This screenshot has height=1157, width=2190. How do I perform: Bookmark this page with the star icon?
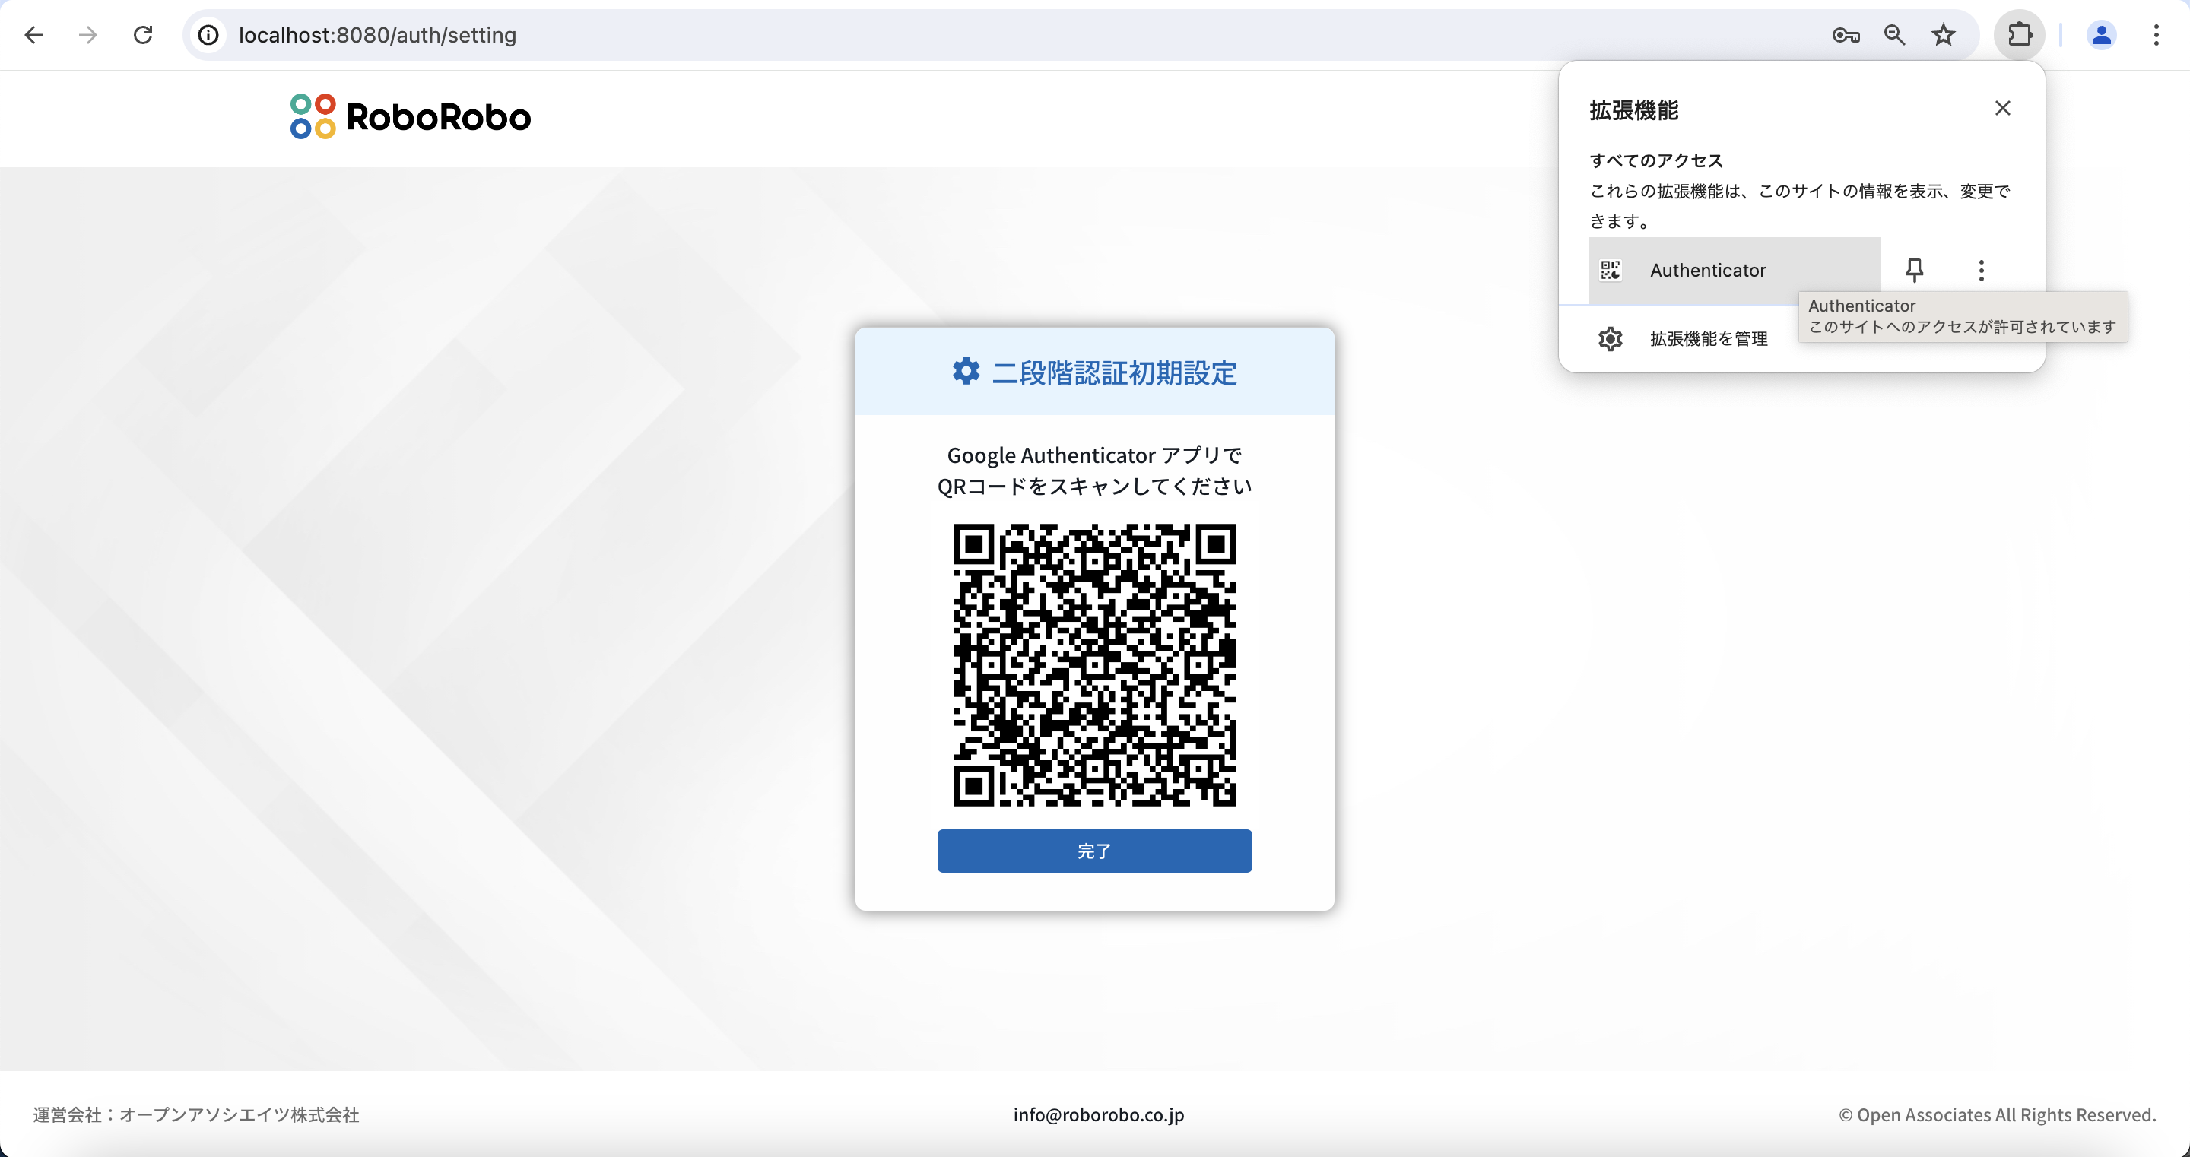point(1944,35)
